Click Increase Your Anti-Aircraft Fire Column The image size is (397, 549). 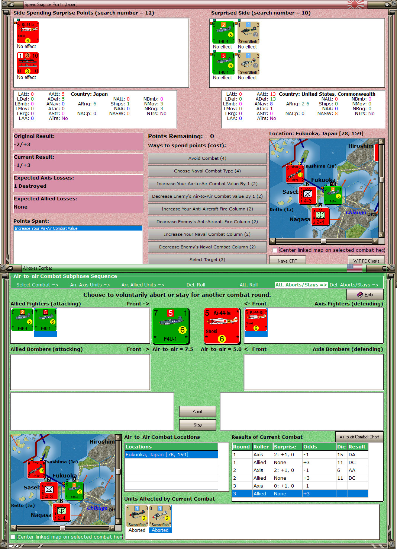(207, 209)
